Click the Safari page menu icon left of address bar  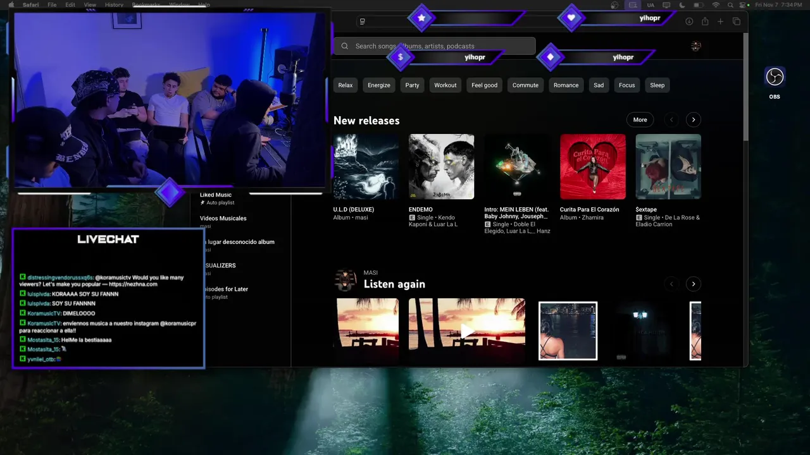click(362, 21)
